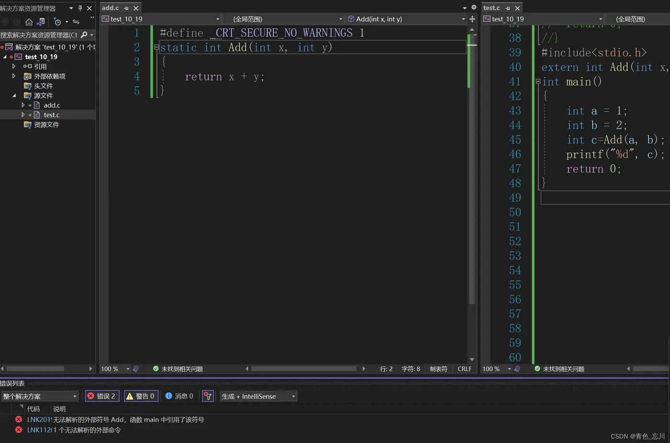Click the switch views icon in Solution Explorer
Screen dimensions: 670x443
pyautogui.click(x=41, y=22)
